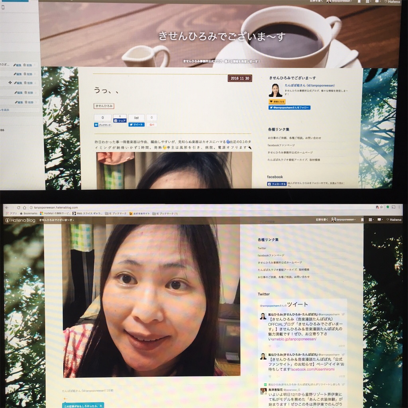Click the Facebook フォローする button
This screenshot has height=408, width=408.
(x=277, y=184)
